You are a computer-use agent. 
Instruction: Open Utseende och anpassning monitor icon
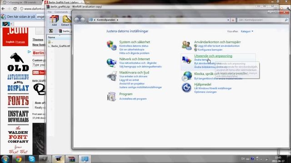[x=186, y=60]
